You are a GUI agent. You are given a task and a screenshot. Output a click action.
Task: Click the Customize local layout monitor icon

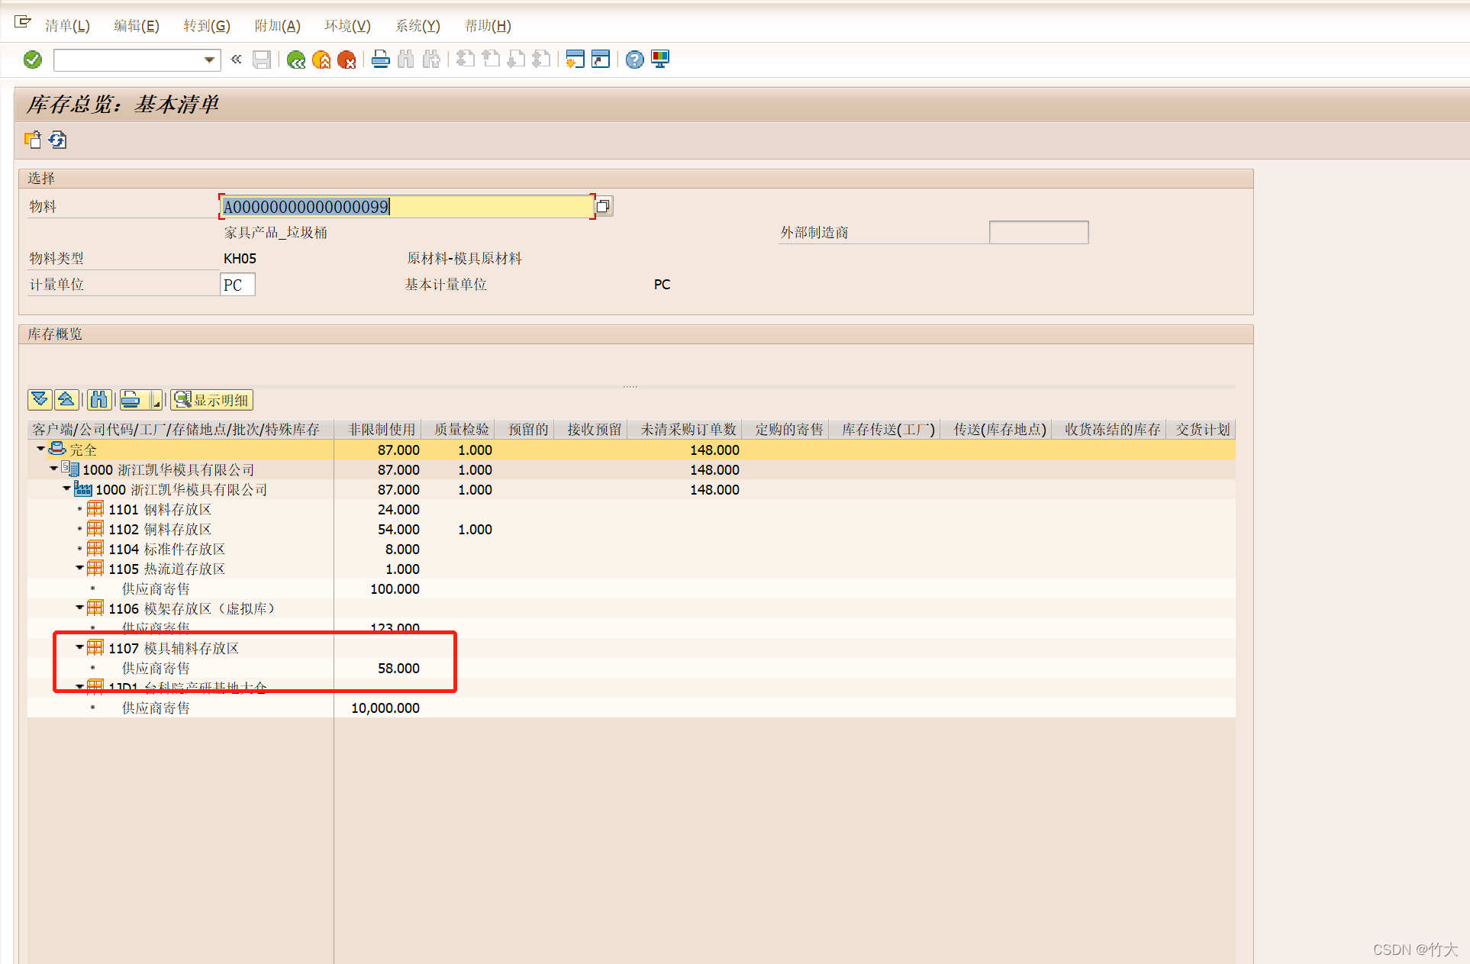[660, 60]
